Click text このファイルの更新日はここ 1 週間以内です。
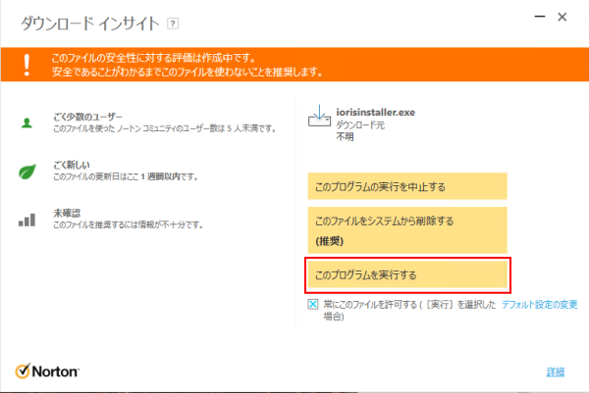Viewport: 589px width, 393px height. (126, 176)
